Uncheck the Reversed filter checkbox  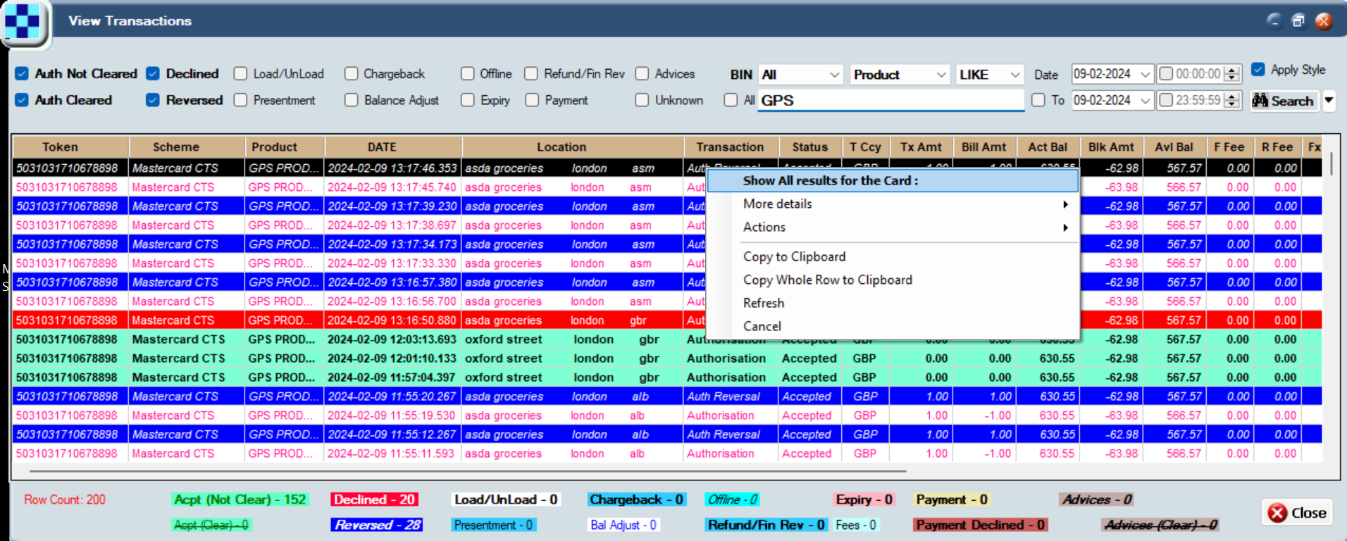(x=153, y=100)
